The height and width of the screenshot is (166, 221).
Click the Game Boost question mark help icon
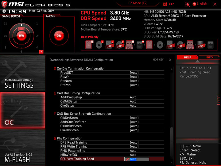41,52
